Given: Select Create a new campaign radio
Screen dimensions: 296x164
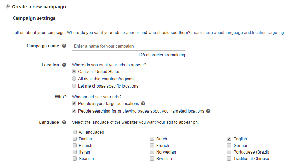Looking at the screenshot, I should pyautogui.click(x=8, y=6).
